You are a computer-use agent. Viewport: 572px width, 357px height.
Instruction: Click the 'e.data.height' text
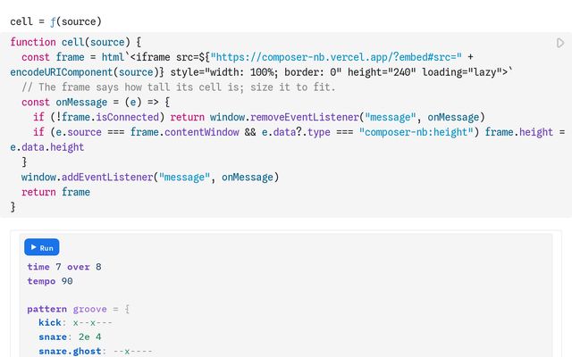pyautogui.click(x=47, y=146)
